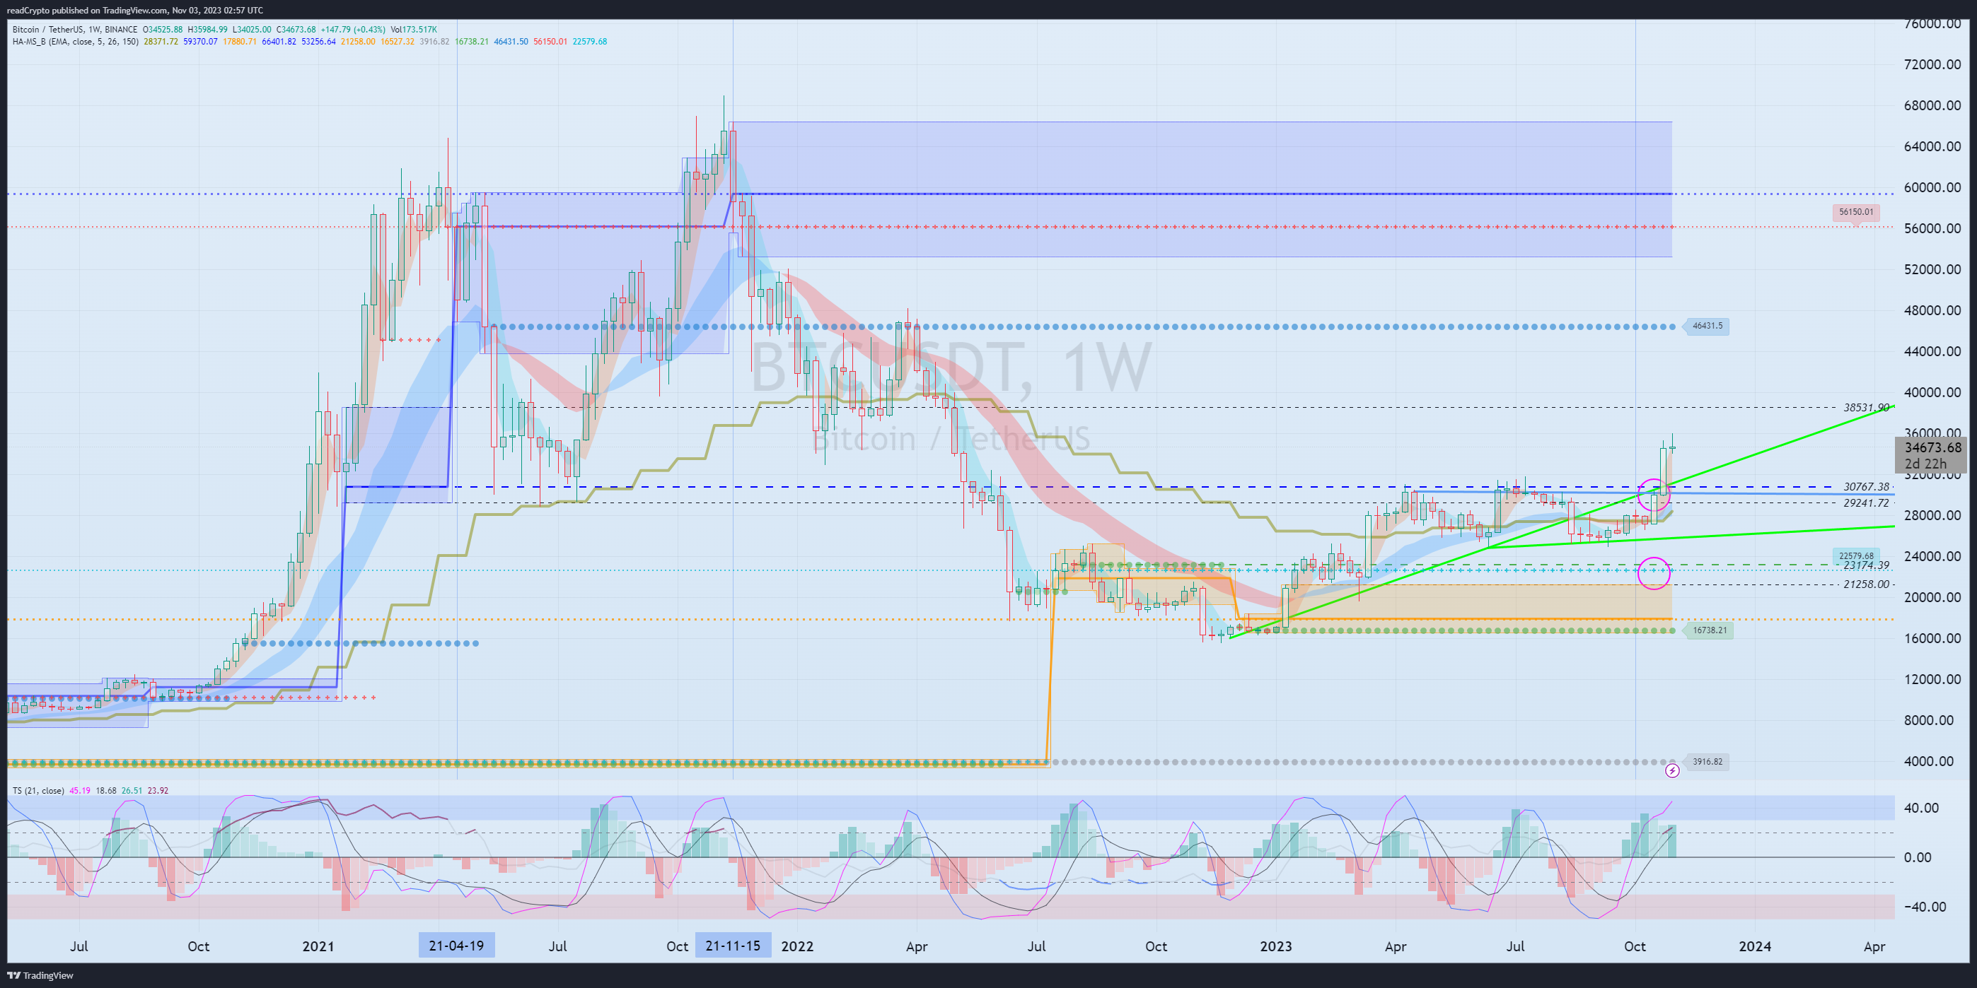
Task: Click the 21-11-15 date label on time axis
Action: (733, 945)
